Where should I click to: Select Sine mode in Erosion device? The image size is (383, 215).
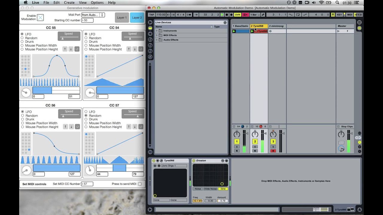click(x=223, y=189)
